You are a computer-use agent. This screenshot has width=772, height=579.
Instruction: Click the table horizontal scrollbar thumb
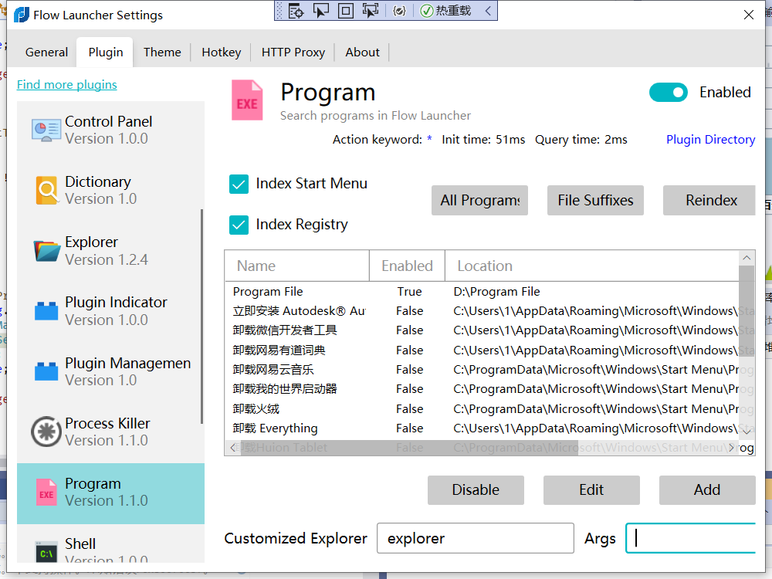409,448
